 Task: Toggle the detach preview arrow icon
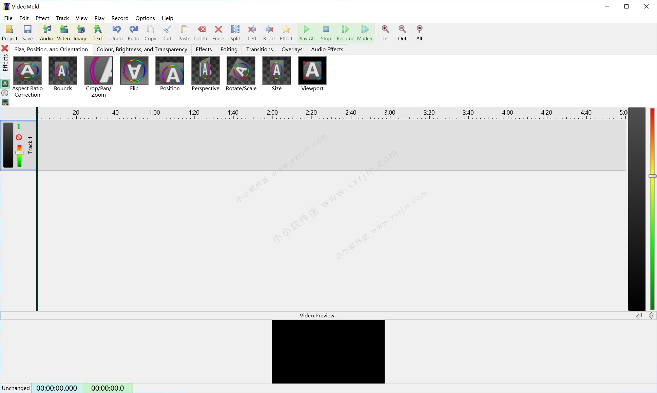[639, 315]
